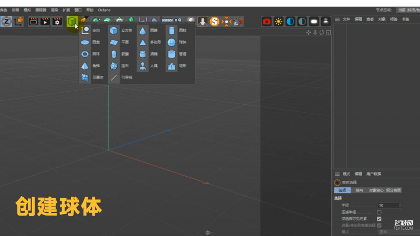Viewport: 420px width, 236px height.
Task: Open object manager hamburger menu
Action: (337, 19)
